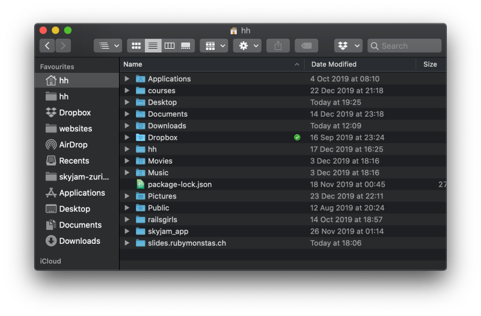
Task: Expand the Documents folder row triangle
Action: [x=127, y=114]
